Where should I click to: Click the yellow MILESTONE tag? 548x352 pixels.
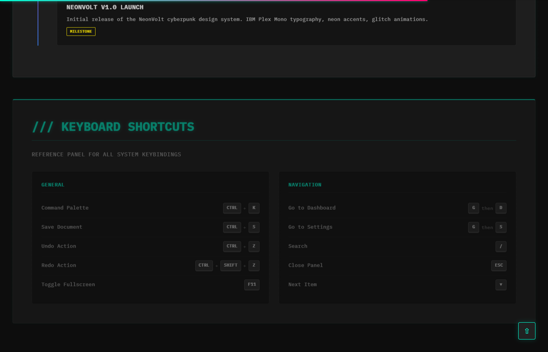point(81,32)
